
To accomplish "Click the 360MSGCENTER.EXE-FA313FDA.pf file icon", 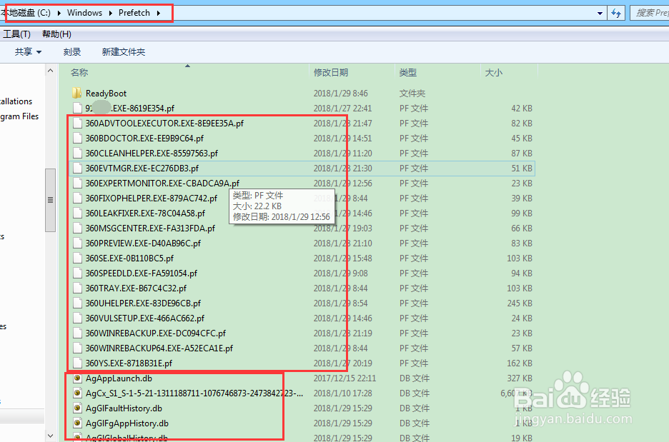I will pos(77,228).
